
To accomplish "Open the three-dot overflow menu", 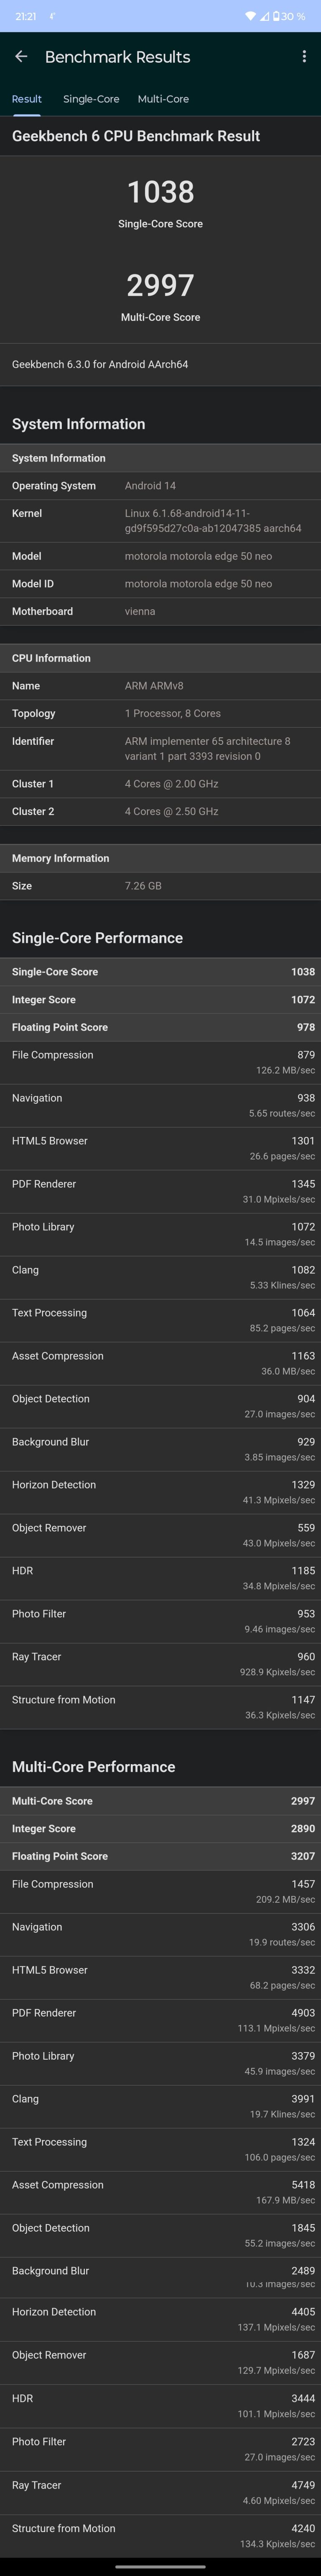I will coord(304,57).
